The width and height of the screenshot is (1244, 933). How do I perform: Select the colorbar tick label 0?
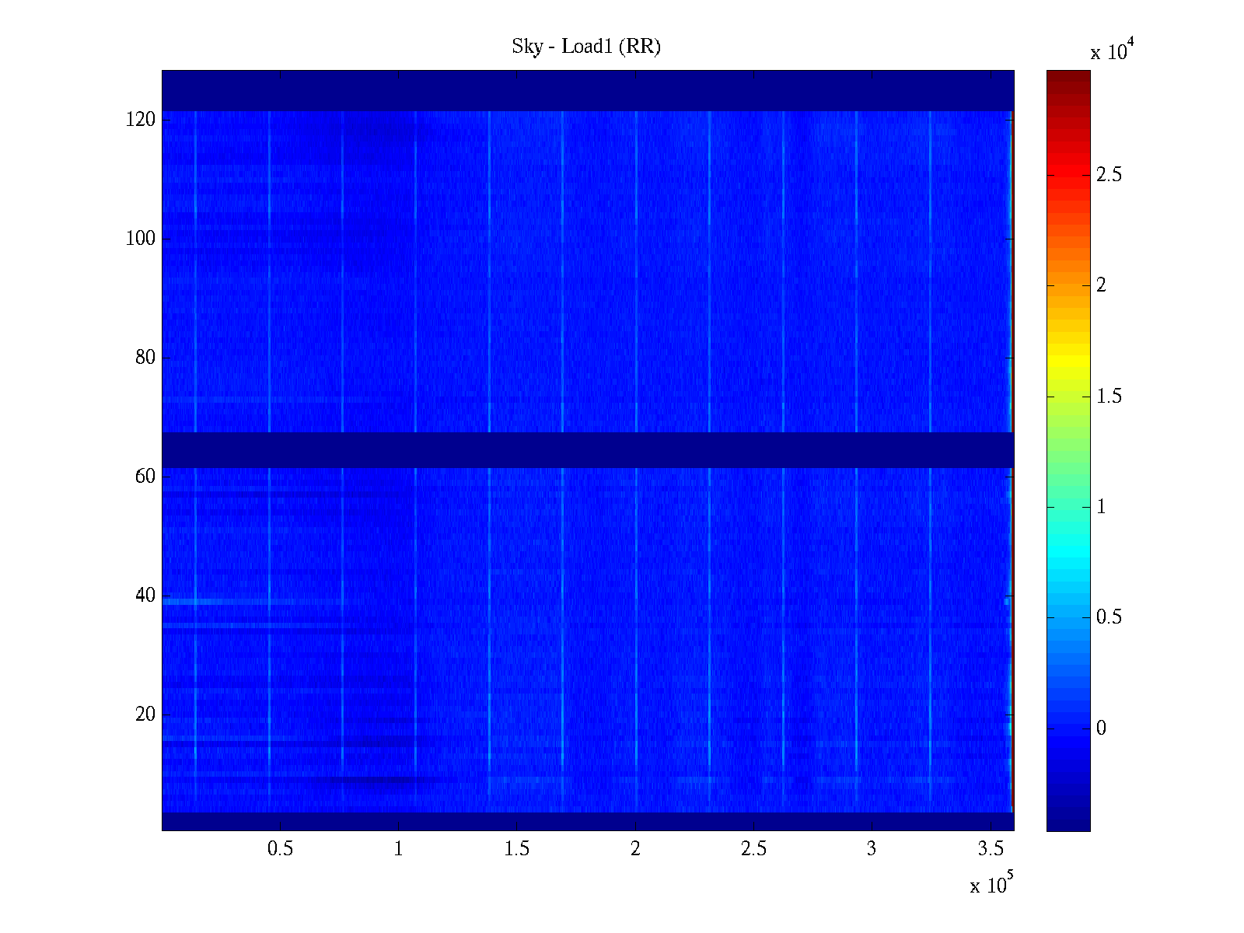point(1101,729)
